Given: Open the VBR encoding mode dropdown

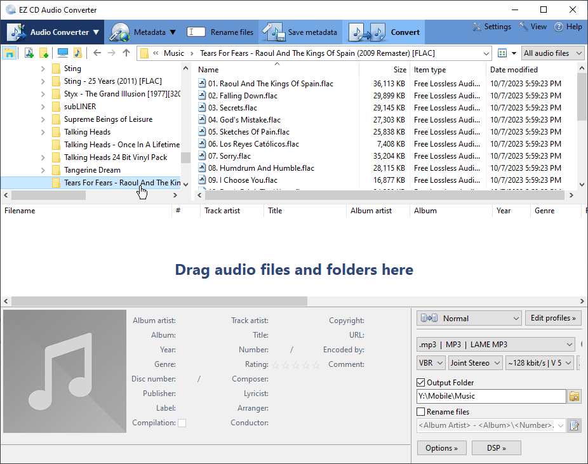Looking at the screenshot, I should click(x=430, y=363).
